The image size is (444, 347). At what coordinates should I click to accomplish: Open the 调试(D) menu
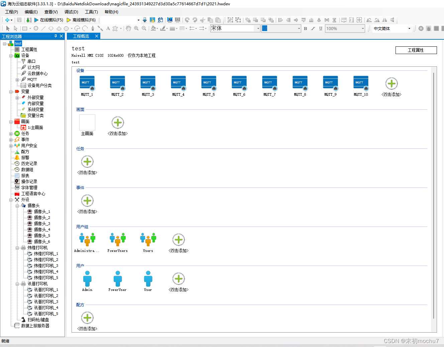[x=71, y=12]
